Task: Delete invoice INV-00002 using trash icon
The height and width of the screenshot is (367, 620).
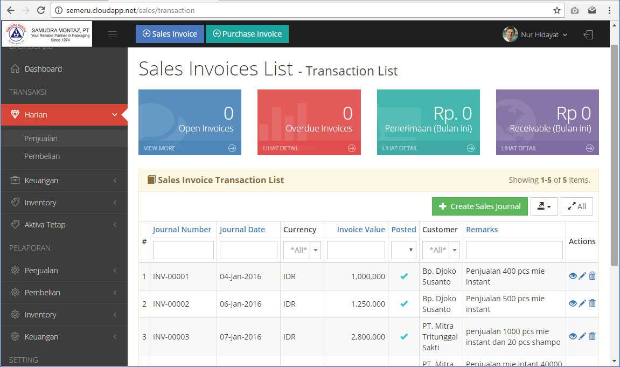Action: (x=593, y=303)
